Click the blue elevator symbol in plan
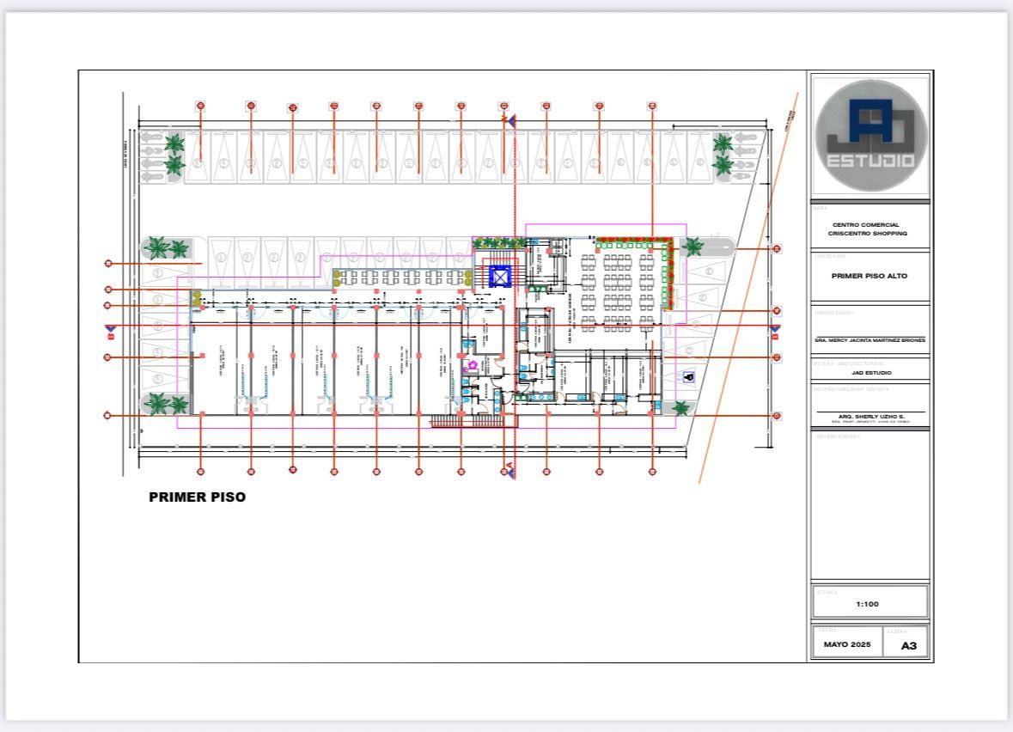The width and height of the screenshot is (1013, 732). tap(500, 276)
